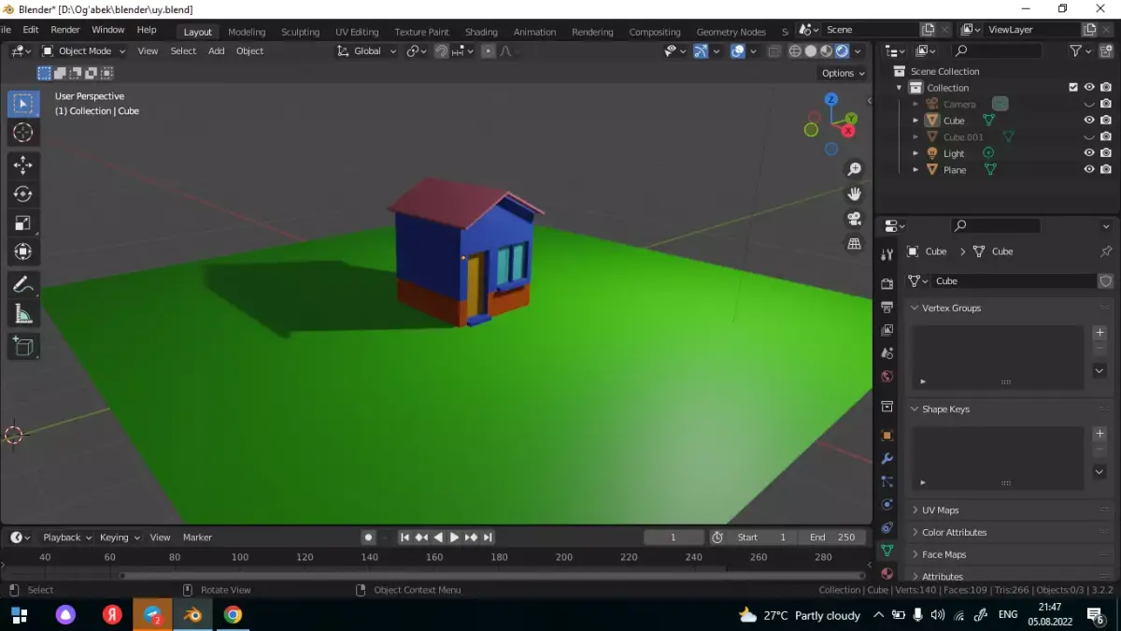Screen dimensions: 1121x631
Task: Open the Physics properties tab
Action: coord(887,505)
